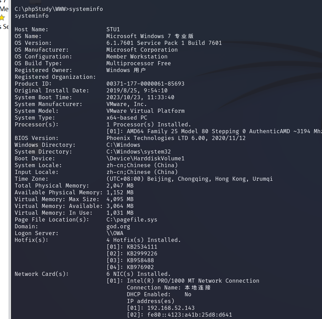
Task: Select the "Processor(s):" label
Action: coord(37,124)
